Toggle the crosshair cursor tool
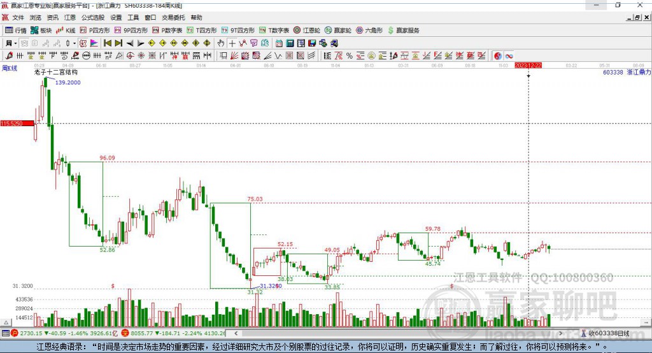The height and width of the screenshot is (353, 652). [232, 43]
